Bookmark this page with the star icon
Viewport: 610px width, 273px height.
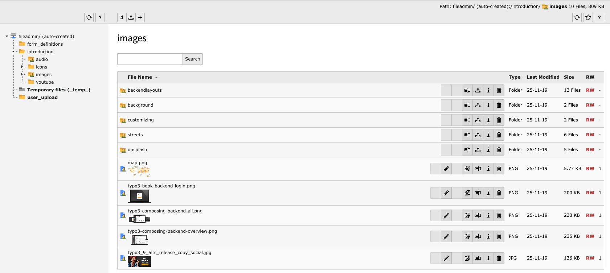[588, 17]
